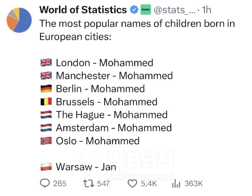Click the @stats_ account handle
252x196 pixels.
173,10
